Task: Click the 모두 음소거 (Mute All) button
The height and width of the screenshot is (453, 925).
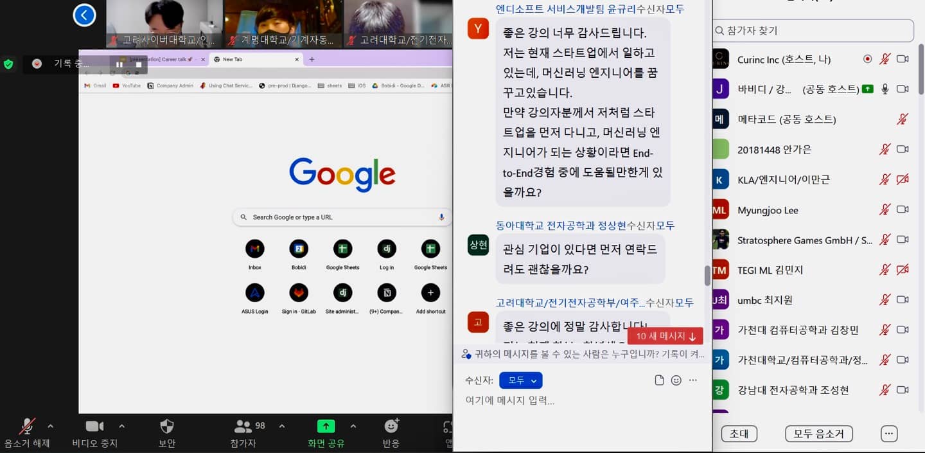Action: tap(819, 434)
